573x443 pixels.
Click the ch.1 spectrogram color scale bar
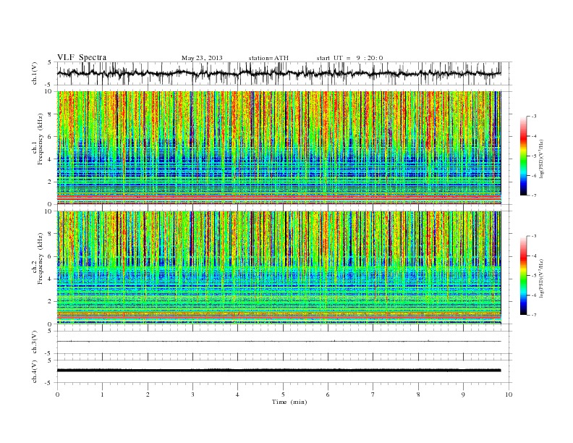coord(523,156)
